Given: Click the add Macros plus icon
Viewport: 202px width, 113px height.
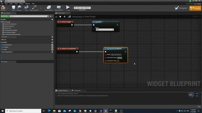Looking at the screenshot, I should [x=52, y=40].
